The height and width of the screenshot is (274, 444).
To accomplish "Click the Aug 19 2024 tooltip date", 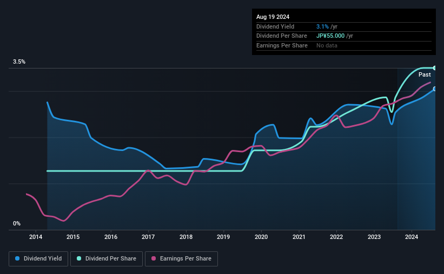I will pyautogui.click(x=273, y=17).
